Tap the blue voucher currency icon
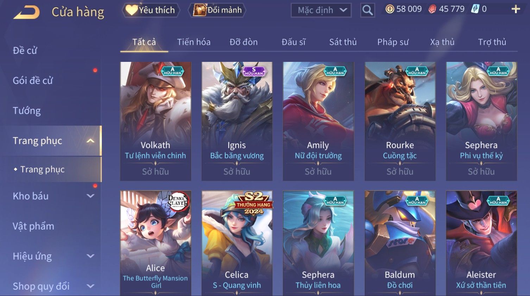530x296 pixels. click(x=475, y=9)
